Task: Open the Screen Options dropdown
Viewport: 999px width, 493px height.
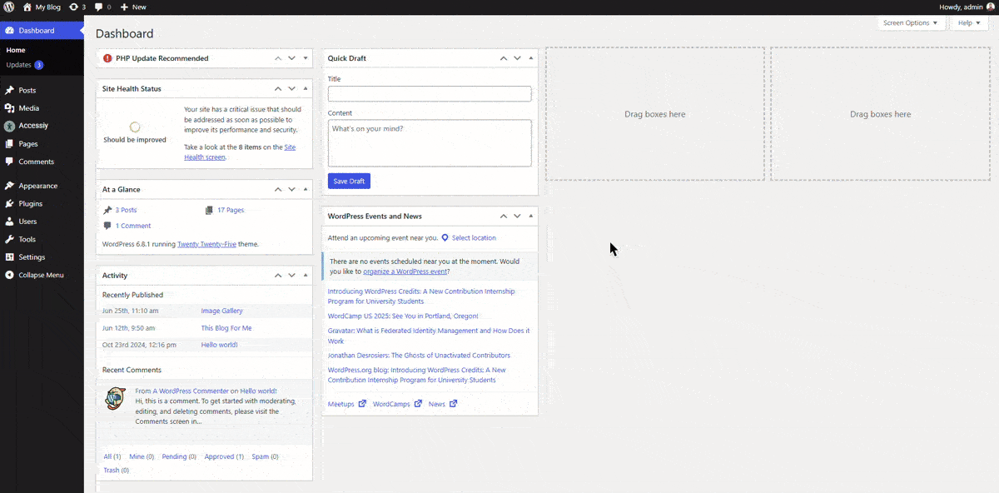Action: tap(911, 22)
